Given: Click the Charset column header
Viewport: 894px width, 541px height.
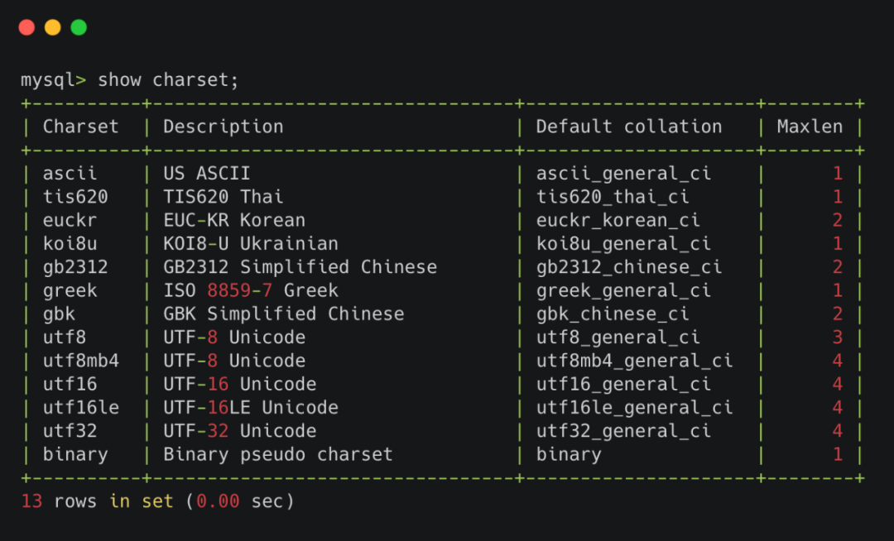Looking at the screenshot, I should [x=80, y=127].
